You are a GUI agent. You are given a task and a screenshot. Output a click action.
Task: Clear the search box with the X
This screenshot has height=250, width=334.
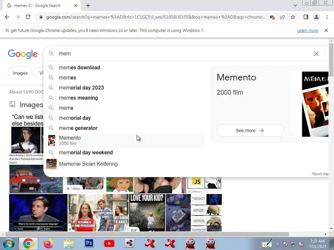pyautogui.click(x=316, y=54)
